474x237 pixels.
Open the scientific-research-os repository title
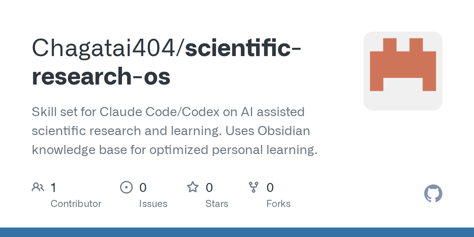pos(166,62)
